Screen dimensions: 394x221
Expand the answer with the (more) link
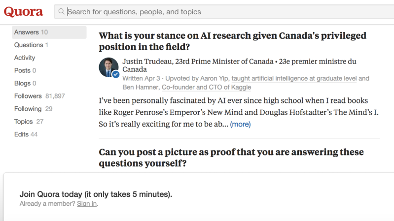tap(240, 124)
